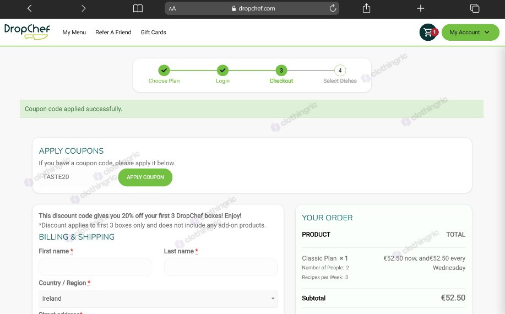Select step 4 Select Dishes
The width and height of the screenshot is (505, 314).
[x=340, y=74]
